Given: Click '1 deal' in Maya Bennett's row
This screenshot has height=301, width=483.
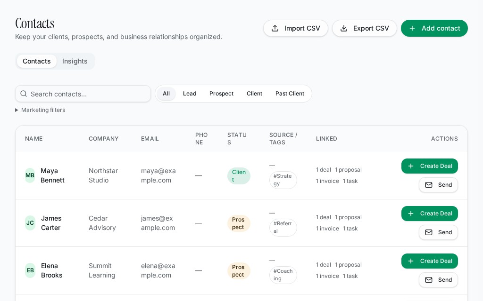Looking at the screenshot, I should 324,170.
